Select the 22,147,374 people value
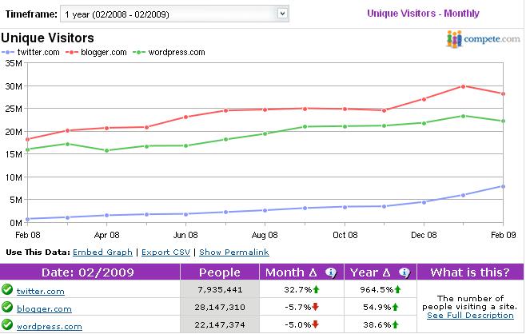Screen dimensions: 526x334 coord(220,324)
